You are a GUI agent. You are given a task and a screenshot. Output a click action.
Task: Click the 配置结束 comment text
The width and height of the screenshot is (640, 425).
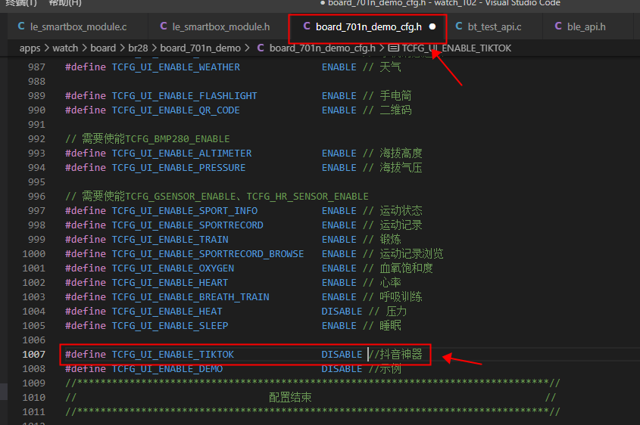[x=290, y=397]
